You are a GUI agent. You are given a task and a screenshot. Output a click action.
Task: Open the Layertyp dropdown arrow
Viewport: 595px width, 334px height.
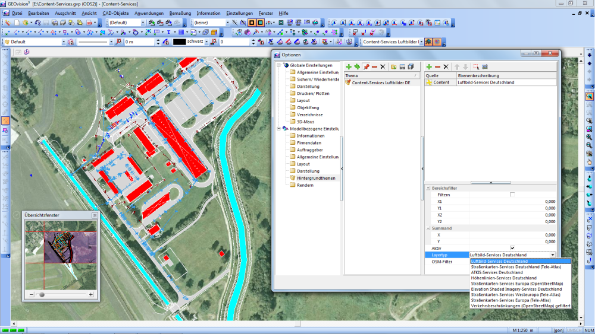pyautogui.click(x=553, y=255)
